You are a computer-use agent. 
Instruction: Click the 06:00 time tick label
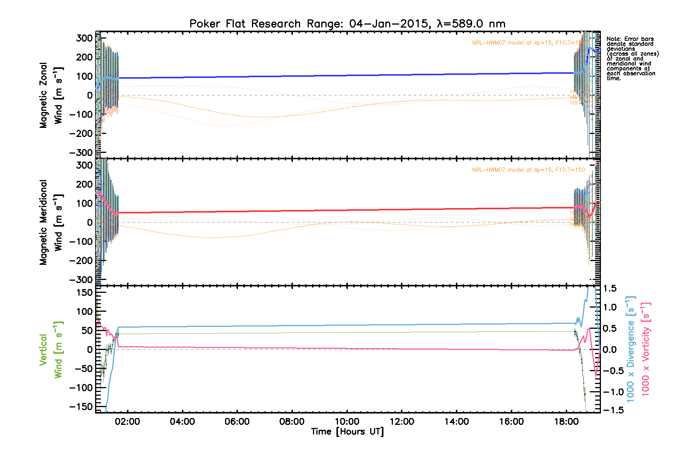[237, 422]
